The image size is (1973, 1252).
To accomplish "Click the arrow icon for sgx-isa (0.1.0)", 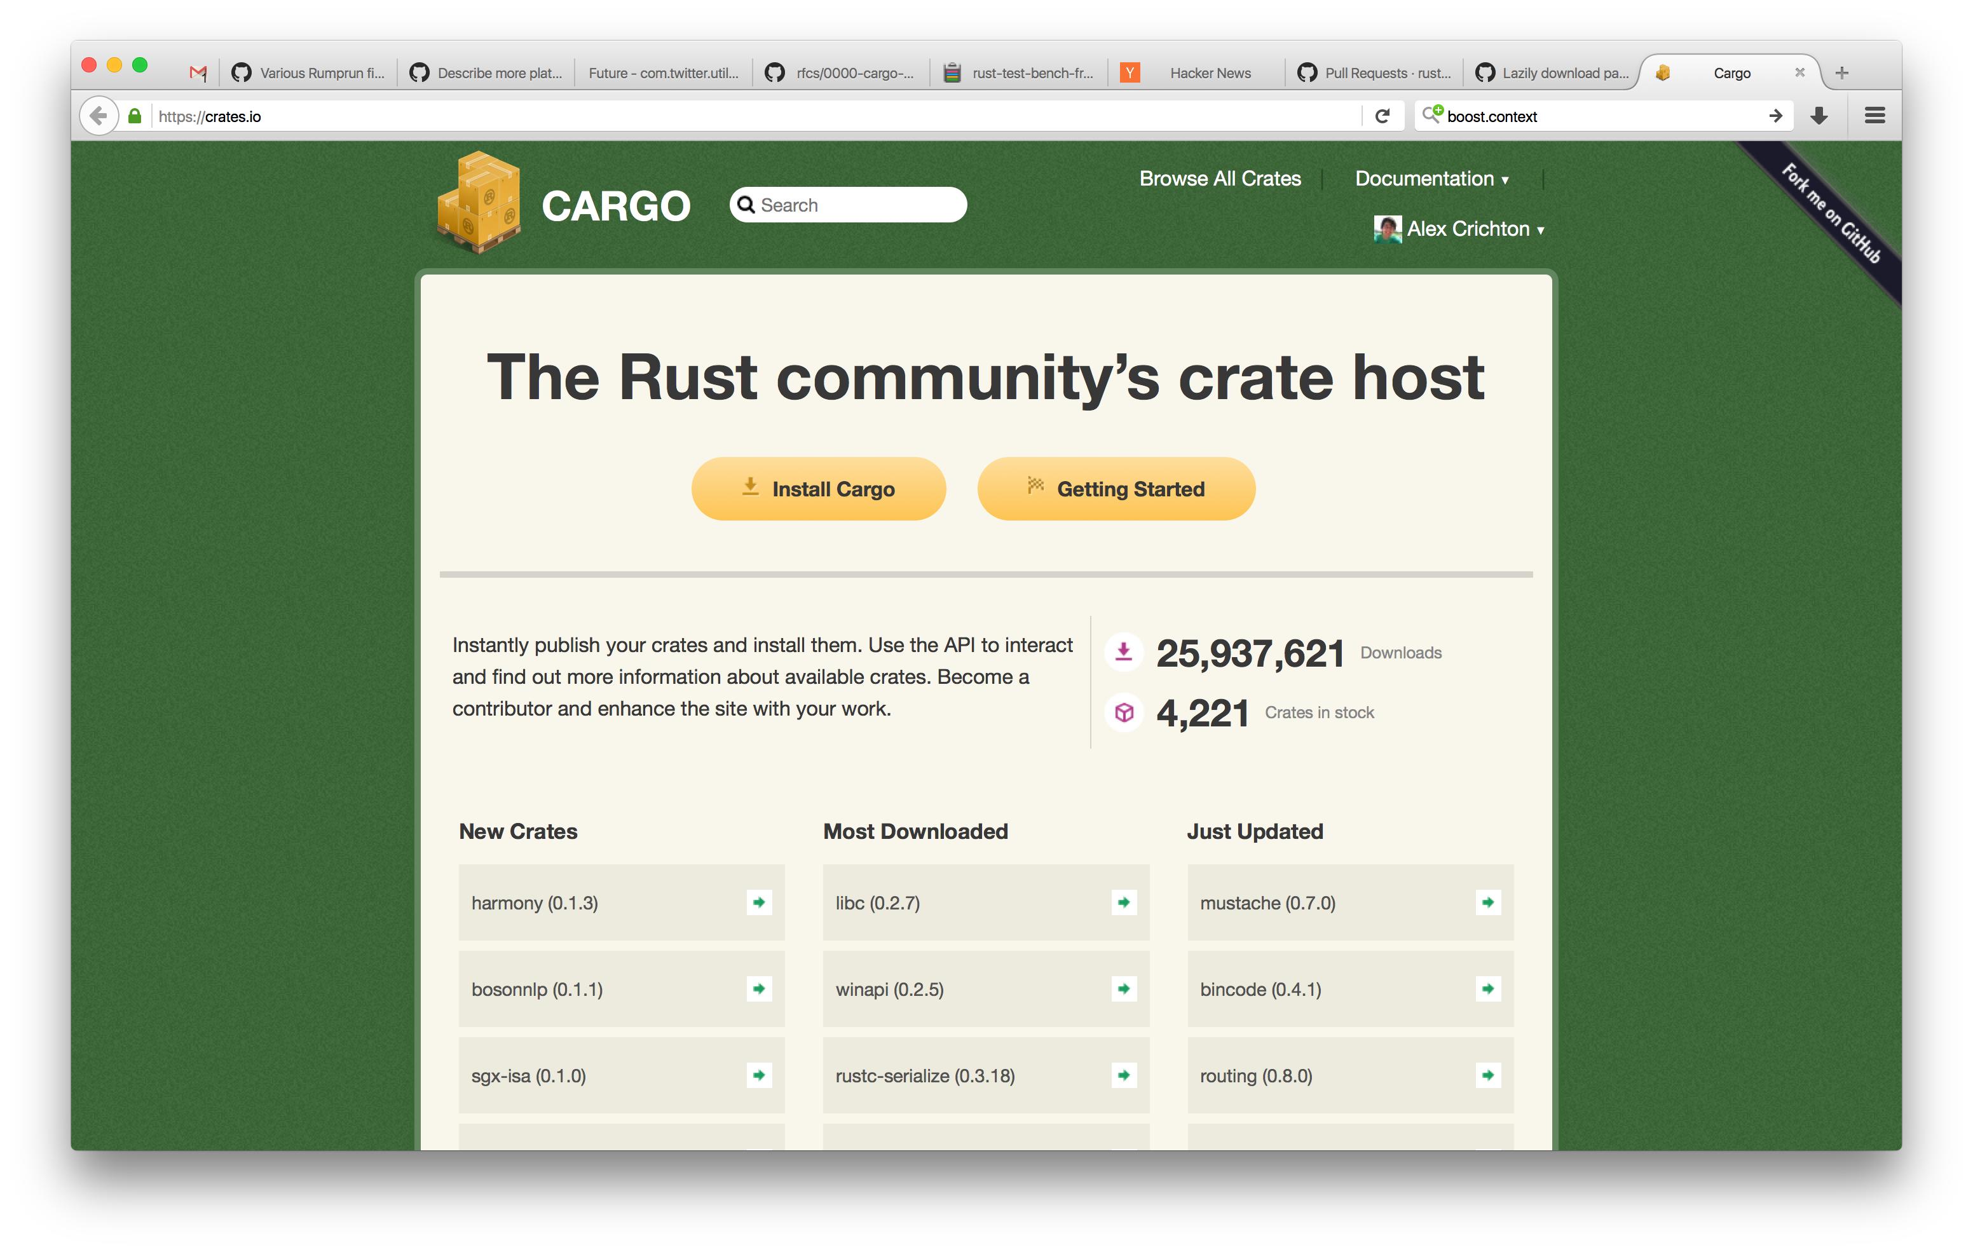I will pos(759,1075).
